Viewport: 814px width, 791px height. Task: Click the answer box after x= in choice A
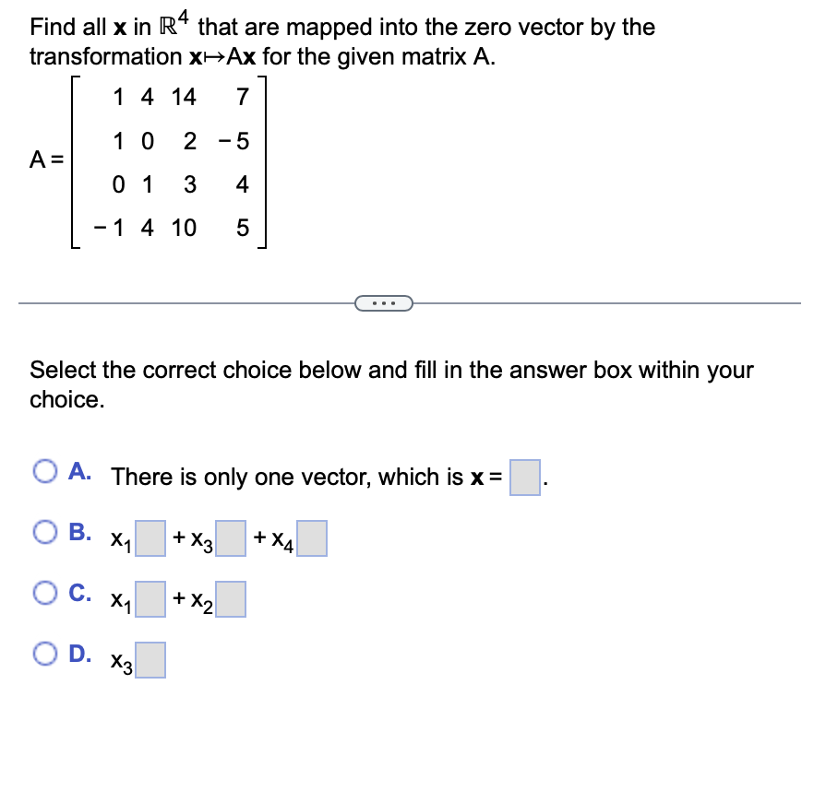(524, 478)
